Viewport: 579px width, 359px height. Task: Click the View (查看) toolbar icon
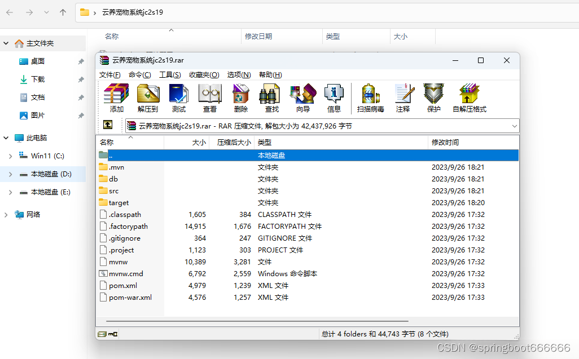[x=210, y=94]
